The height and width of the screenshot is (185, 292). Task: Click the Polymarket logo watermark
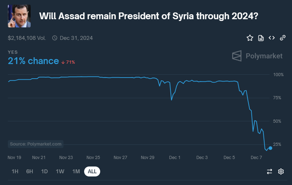click(x=257, y=56)
